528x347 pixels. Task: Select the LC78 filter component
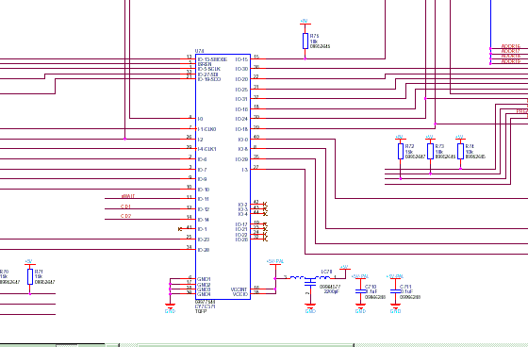click(310, 280)
